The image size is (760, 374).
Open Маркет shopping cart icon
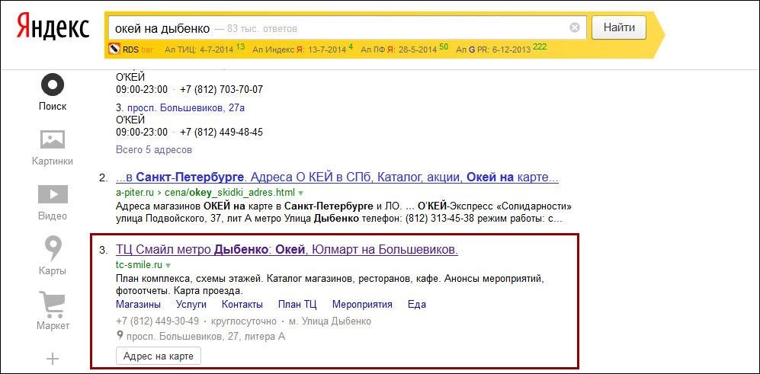53,304
